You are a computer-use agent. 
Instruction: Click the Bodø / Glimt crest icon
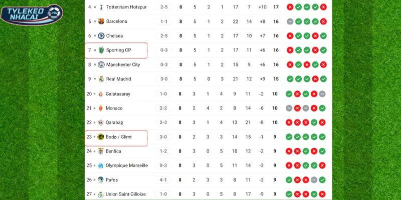101,136
